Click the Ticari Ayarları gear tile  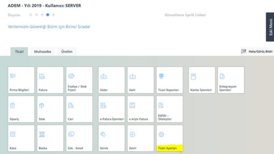click(169, 138)
